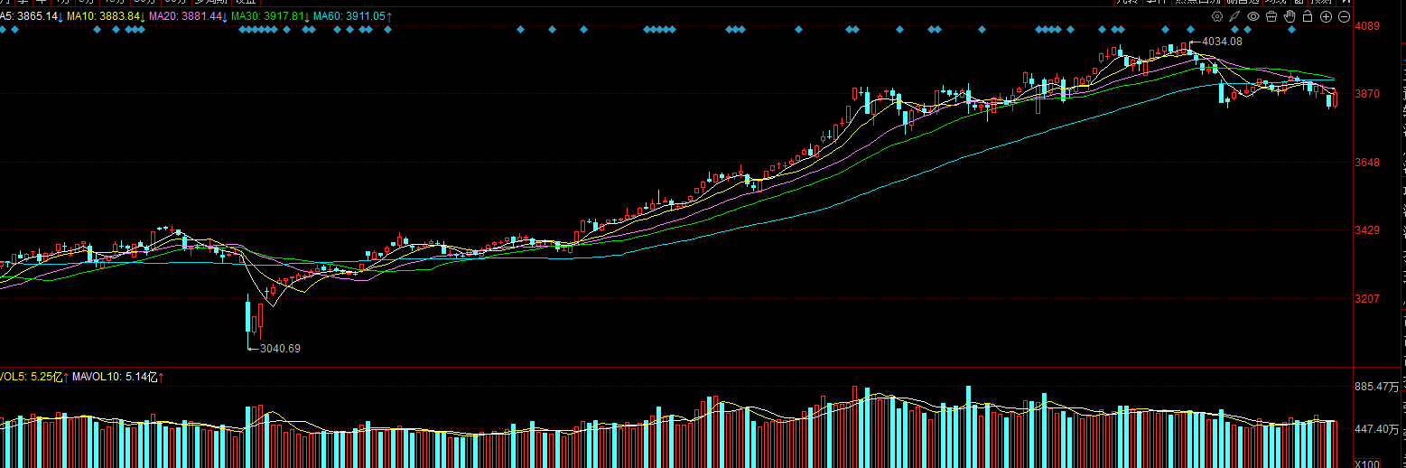Viewport: 1406px width, 468px height.
Task: Click the 885.47万 volume axis value
Action: click(x=1377, y=387)
